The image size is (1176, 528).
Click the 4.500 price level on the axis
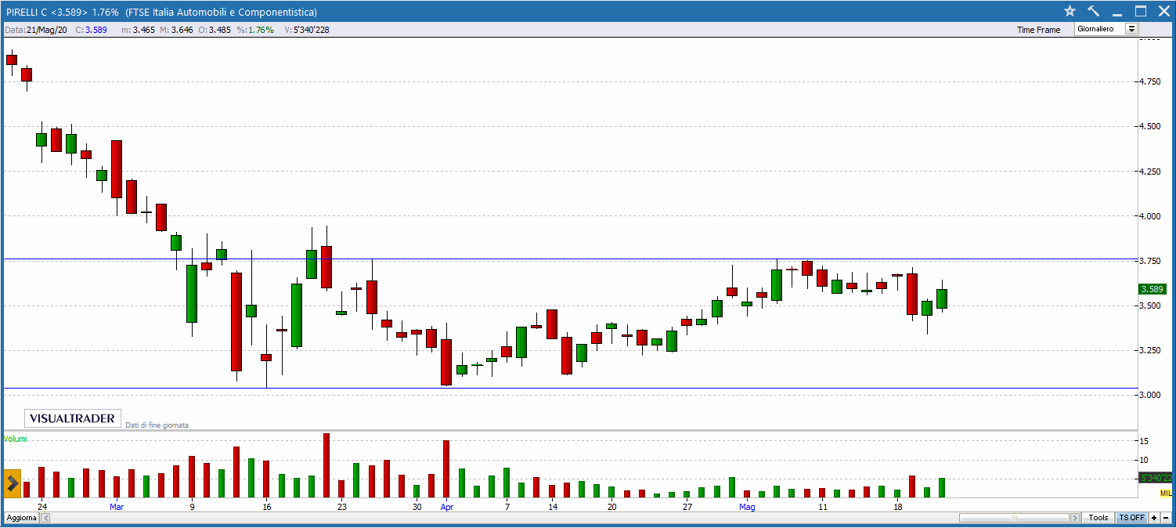coord(1149,126)
